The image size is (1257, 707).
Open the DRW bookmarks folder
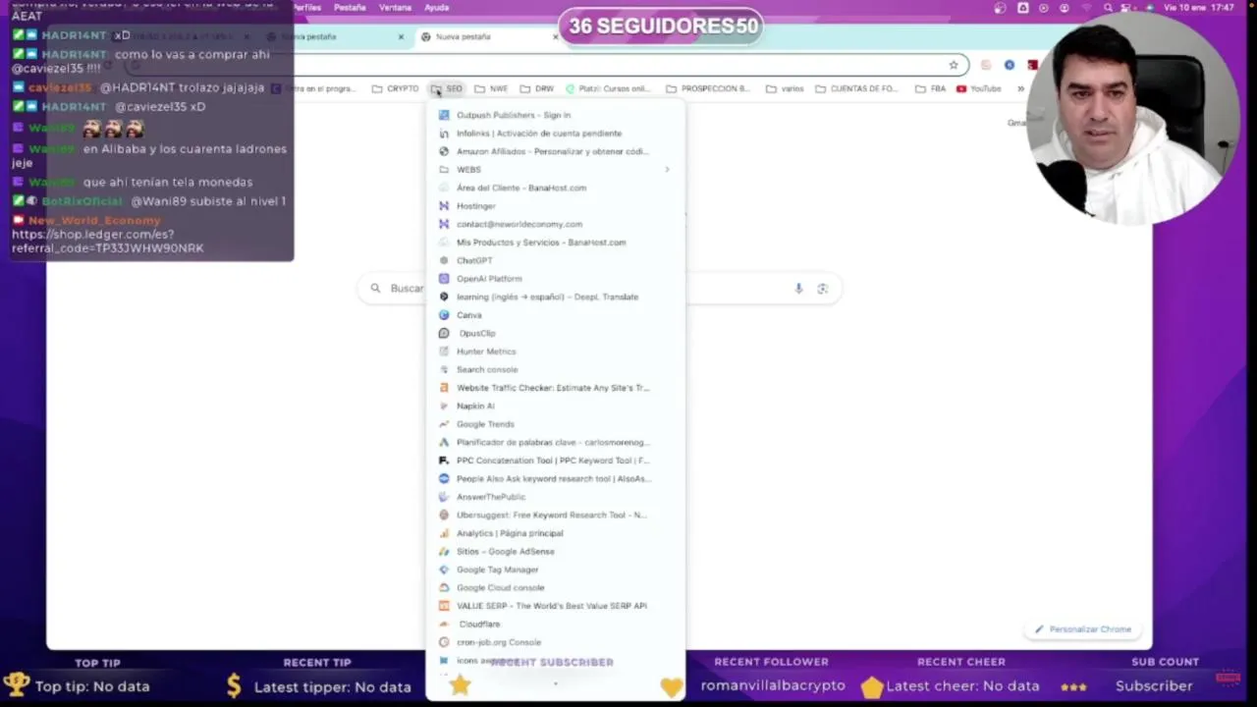(x=537, y=88)
